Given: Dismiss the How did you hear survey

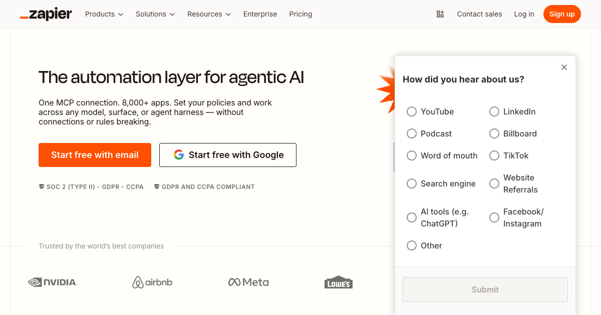Looking at the screenshot, I should [564, 67].
